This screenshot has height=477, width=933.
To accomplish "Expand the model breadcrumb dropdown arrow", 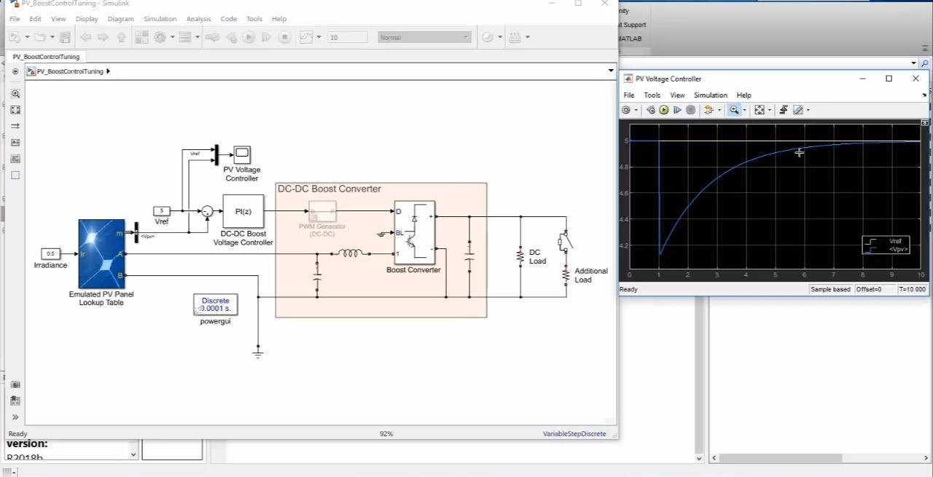I will click(x=610, y=71).
